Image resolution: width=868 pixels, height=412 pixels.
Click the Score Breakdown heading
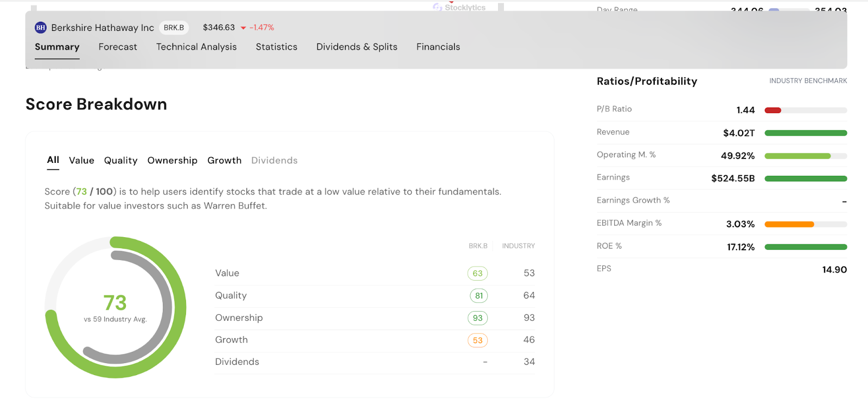pyautogui.click(x=96, y=104)
